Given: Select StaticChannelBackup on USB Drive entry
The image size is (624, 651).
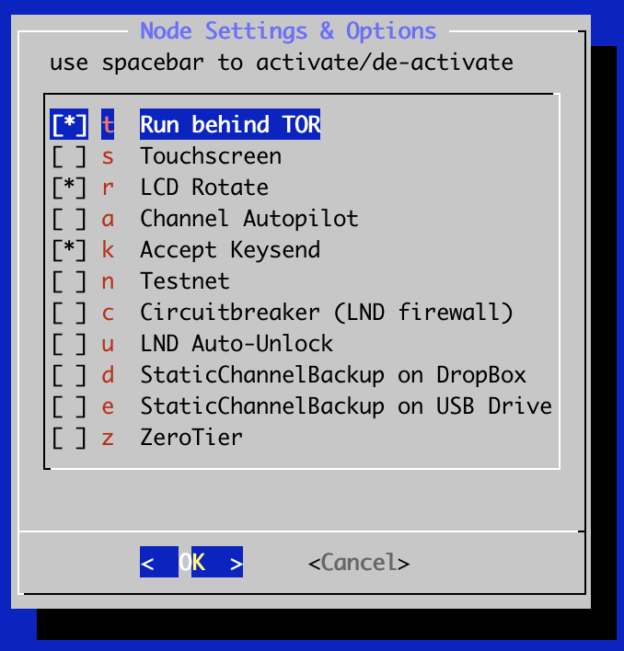Looking at the screenshot, I should (x=346, y=406).
